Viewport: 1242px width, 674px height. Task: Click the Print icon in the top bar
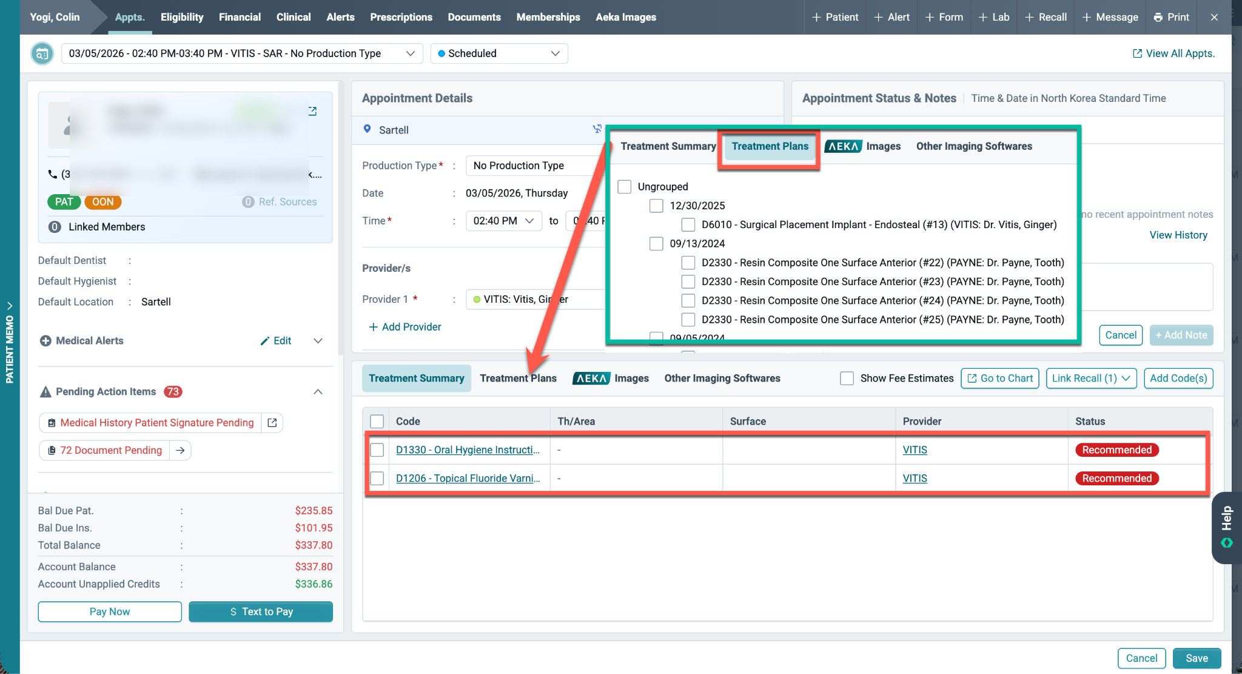pos(1158,17)
